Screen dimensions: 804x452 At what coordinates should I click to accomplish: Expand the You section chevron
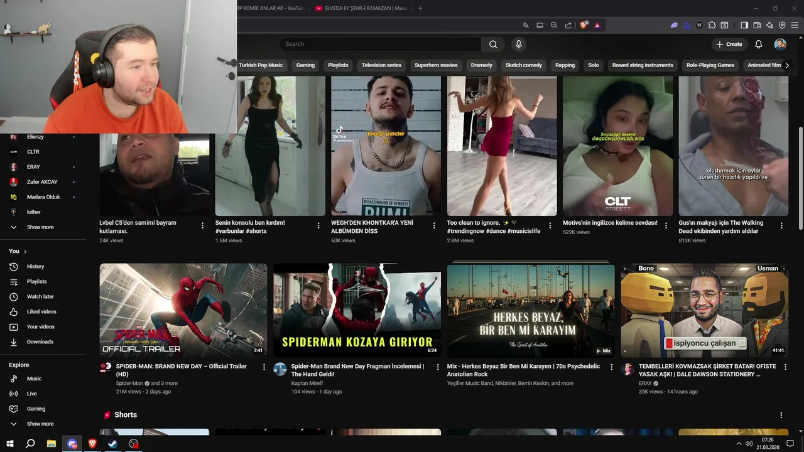tap(25, 252)
